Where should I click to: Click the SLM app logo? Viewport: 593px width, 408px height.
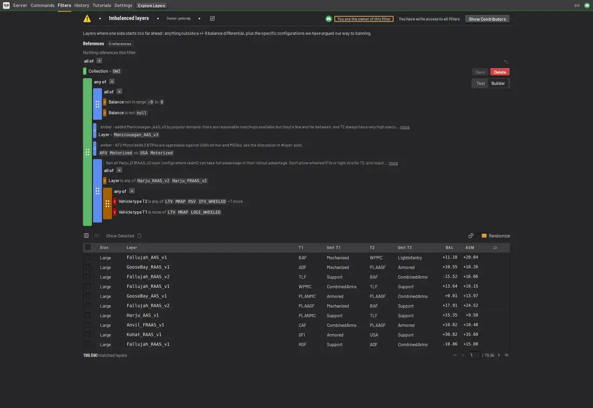tap(6, 5)
